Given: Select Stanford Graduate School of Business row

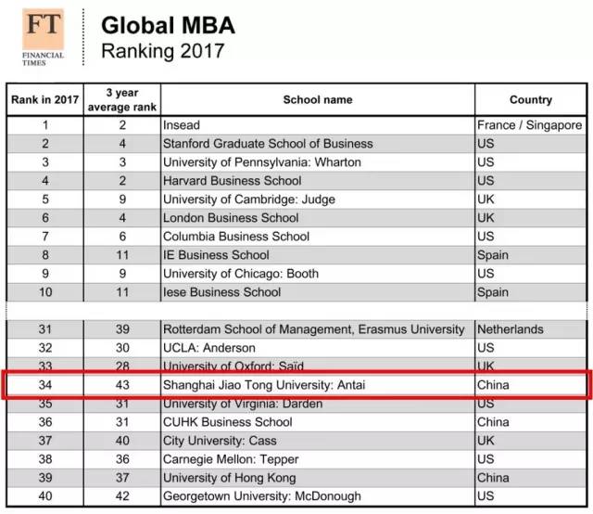Looking at the screenshot, I should tap(268, 144).
